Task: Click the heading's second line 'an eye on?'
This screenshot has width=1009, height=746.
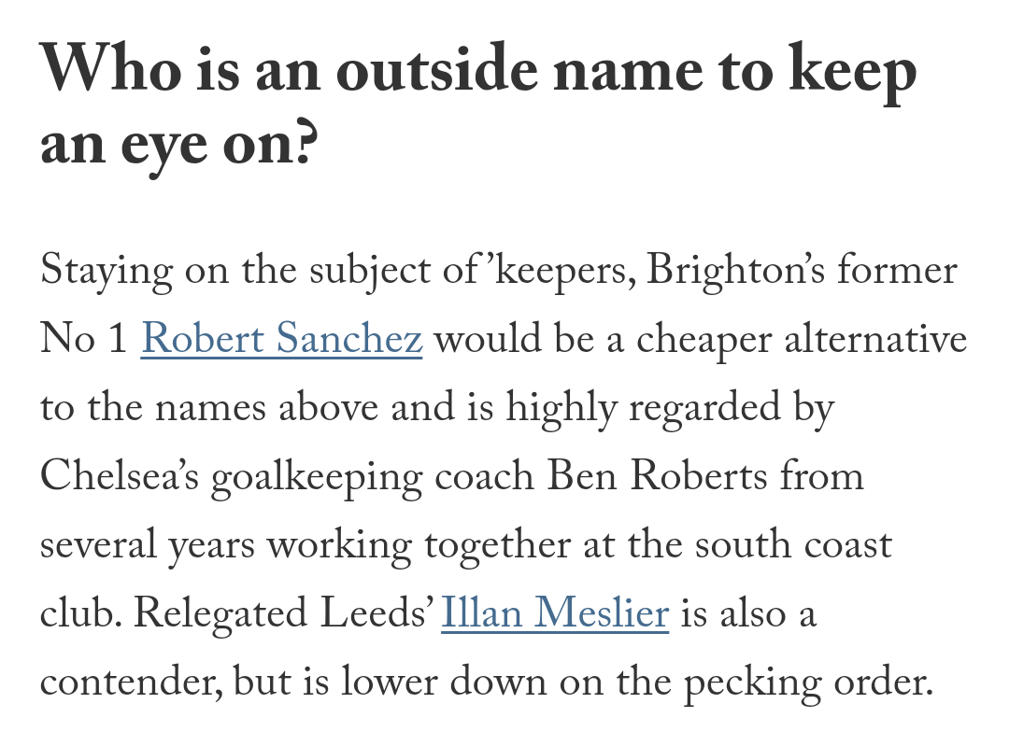Action: 178,144
